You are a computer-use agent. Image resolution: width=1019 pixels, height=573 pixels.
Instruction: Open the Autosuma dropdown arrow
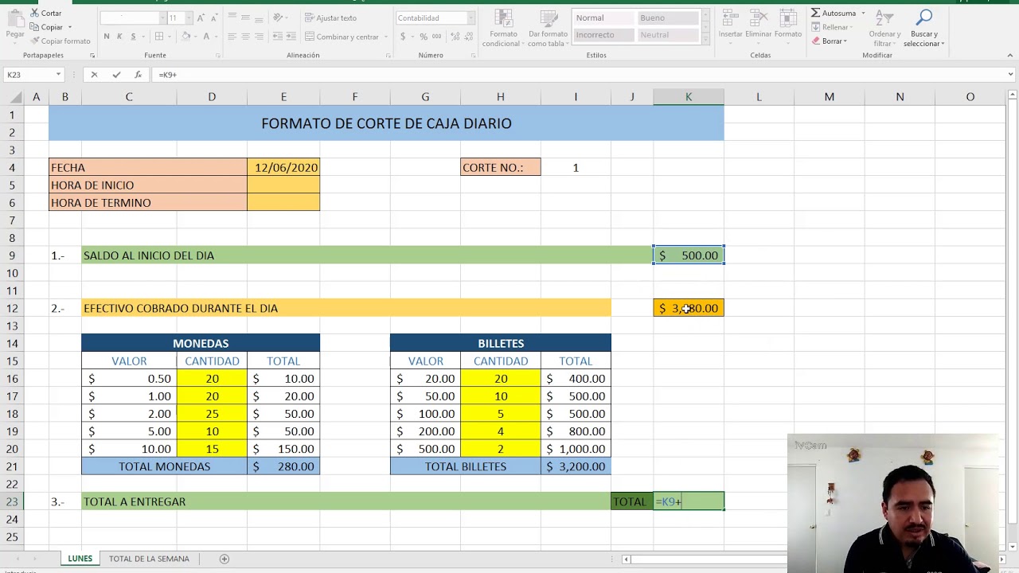tap(863, 14)
